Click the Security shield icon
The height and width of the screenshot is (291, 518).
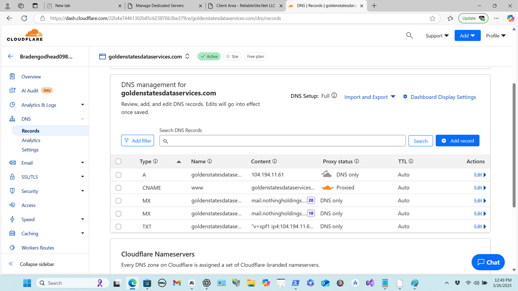click(12, 191)
